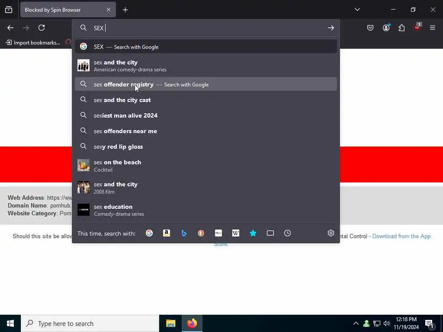Open the taskbar clock and date

pos(406,323)
